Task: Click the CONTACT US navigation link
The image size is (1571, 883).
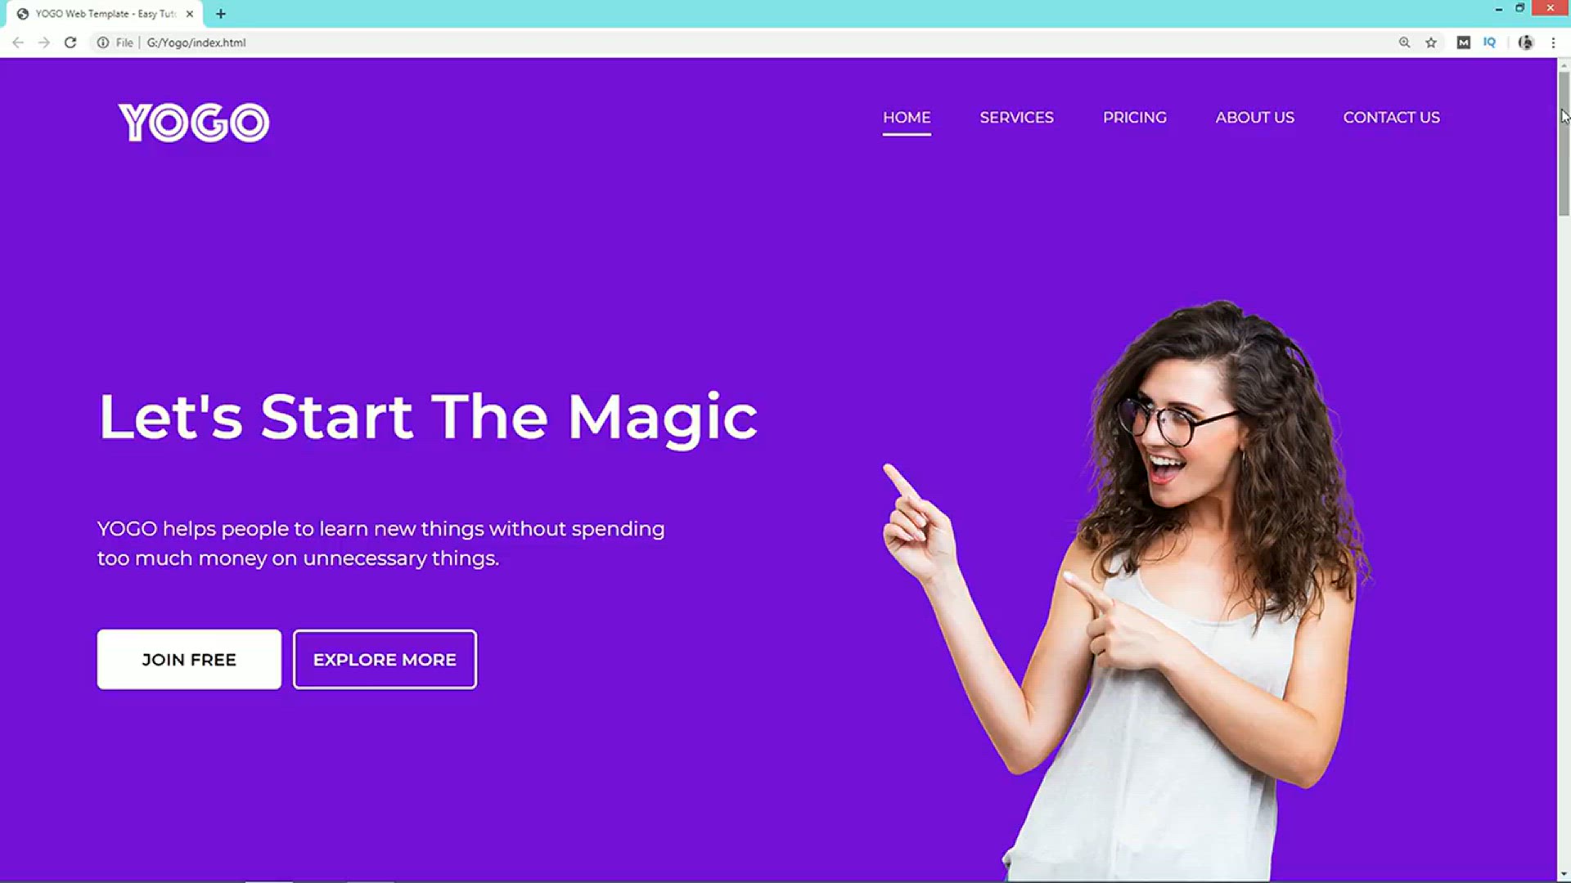Action: 1391,116
